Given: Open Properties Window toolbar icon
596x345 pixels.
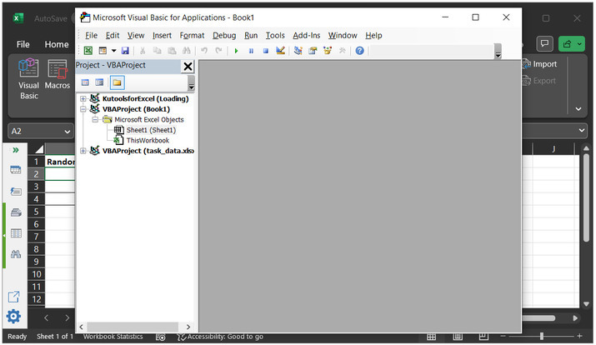Looking at the screenshot, I should [x=313, y=51].
